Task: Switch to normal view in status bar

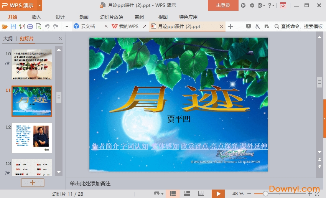Action: tap(173, 194)
